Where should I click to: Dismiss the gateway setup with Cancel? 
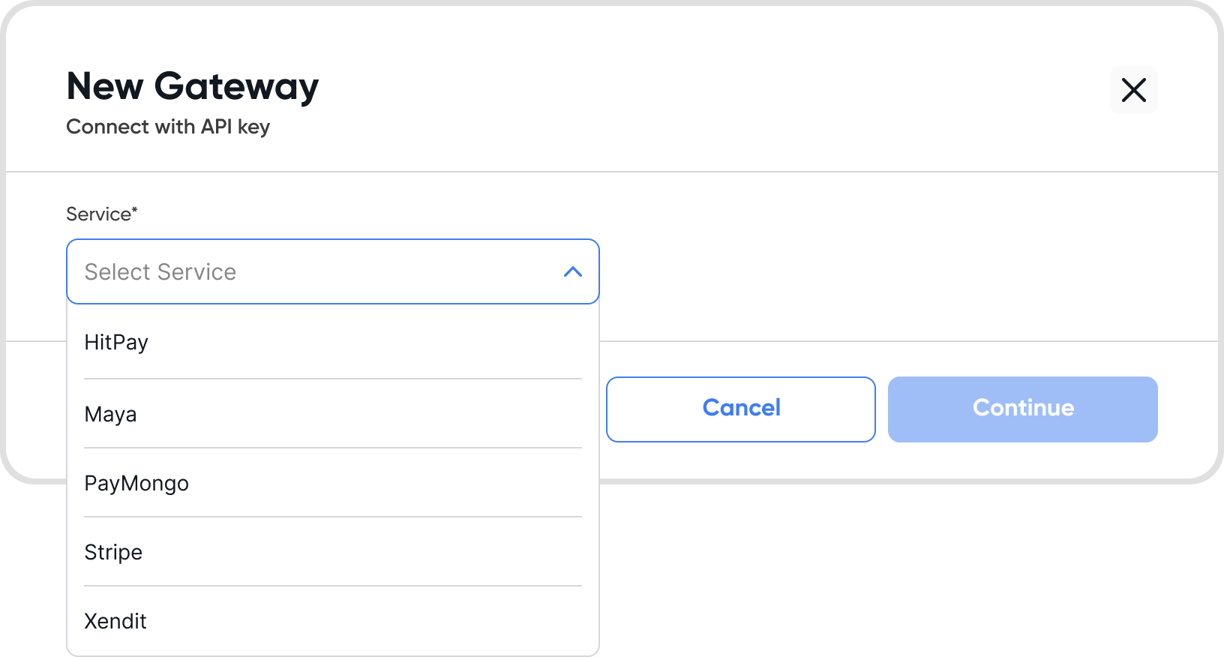[741, 409]
